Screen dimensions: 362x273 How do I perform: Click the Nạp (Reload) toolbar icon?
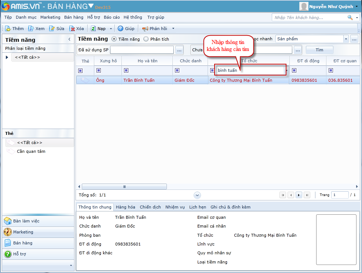tap(94, 29)
